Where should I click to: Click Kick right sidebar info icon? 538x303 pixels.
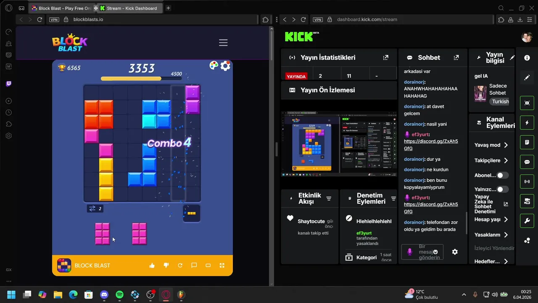[x=527, y=58]
